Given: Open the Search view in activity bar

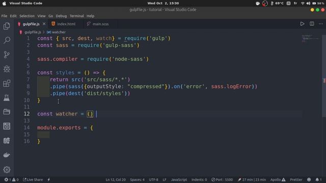Looking at the screenshot, I should [x=7, y=40].
